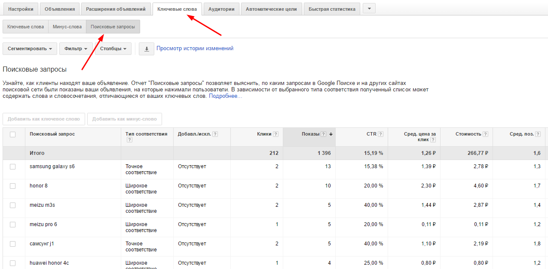Tick the select-all checkbox in table header
The image size is (548, 269).
[x=12, y=134]
